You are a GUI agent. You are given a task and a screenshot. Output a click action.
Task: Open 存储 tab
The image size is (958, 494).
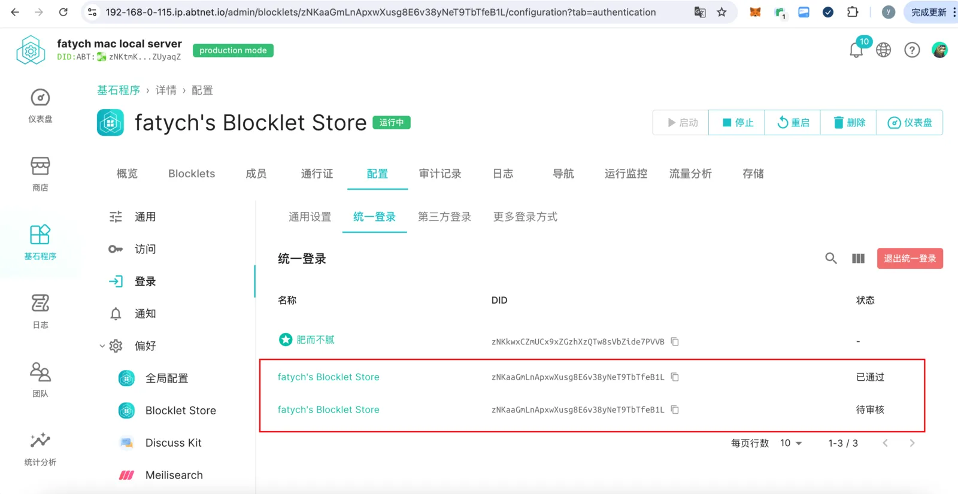pyautogui.click(x=753, y=174)
